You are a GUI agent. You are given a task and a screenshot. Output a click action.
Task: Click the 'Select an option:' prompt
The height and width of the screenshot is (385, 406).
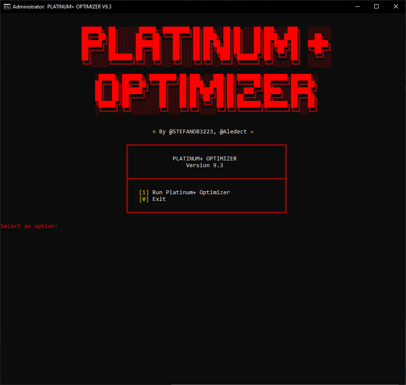tap(29, 226)
